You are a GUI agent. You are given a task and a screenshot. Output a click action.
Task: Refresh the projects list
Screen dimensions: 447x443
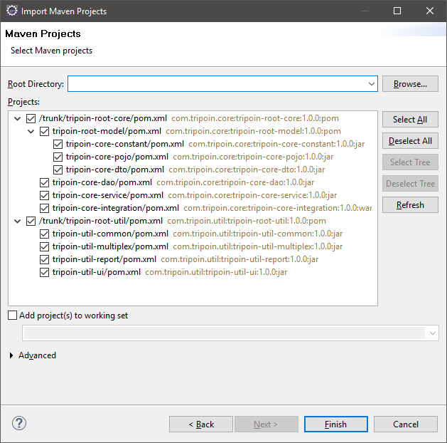(410, 205)
